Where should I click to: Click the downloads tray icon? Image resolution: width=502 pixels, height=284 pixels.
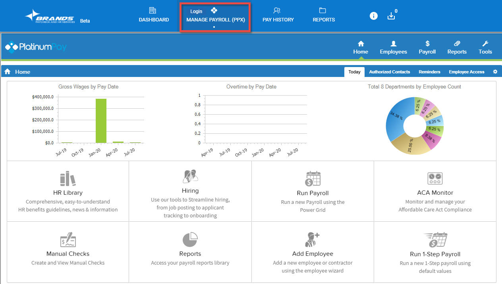[391, 16]
